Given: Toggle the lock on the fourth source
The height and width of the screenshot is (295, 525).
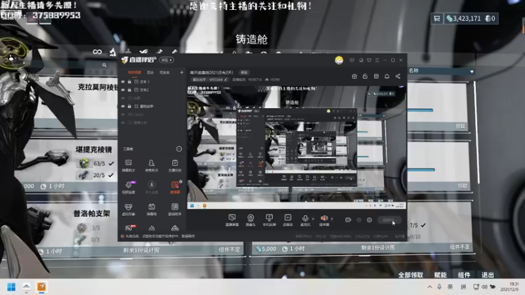Looking at the screenshot, I should [x=129, y=106].
